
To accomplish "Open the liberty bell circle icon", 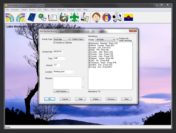I will coord(106,18).
